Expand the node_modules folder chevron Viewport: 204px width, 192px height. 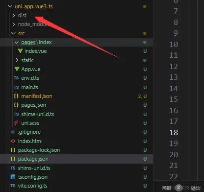pos(14,24)
